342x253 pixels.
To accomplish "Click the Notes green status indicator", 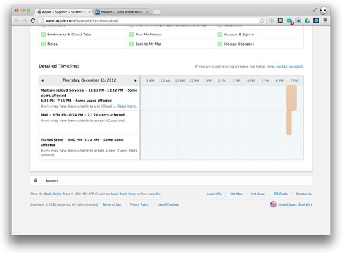I will (x=44, y=44).
